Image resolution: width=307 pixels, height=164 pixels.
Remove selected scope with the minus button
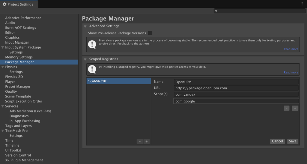coord(286,108)
